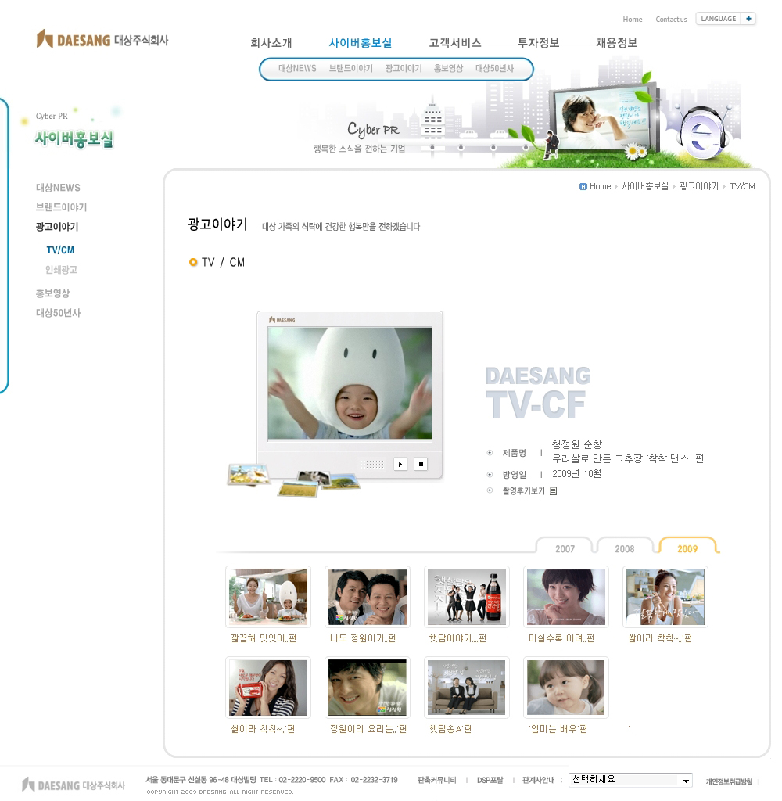782x801 pixels.
Task: Open the '엄마는 배우'편 thumbnail
Action: [x=566, y=688]
